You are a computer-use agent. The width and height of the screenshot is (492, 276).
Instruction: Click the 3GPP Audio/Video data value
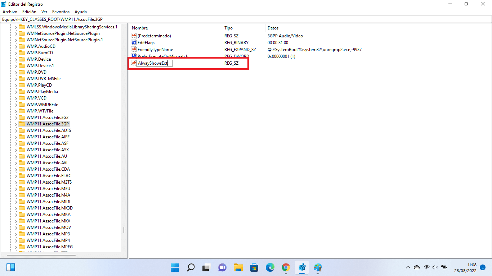(x=285, y=36)
